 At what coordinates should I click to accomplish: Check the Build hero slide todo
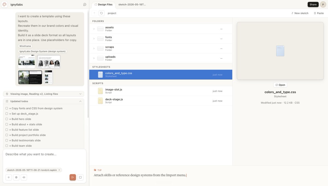tap(7, 119)
